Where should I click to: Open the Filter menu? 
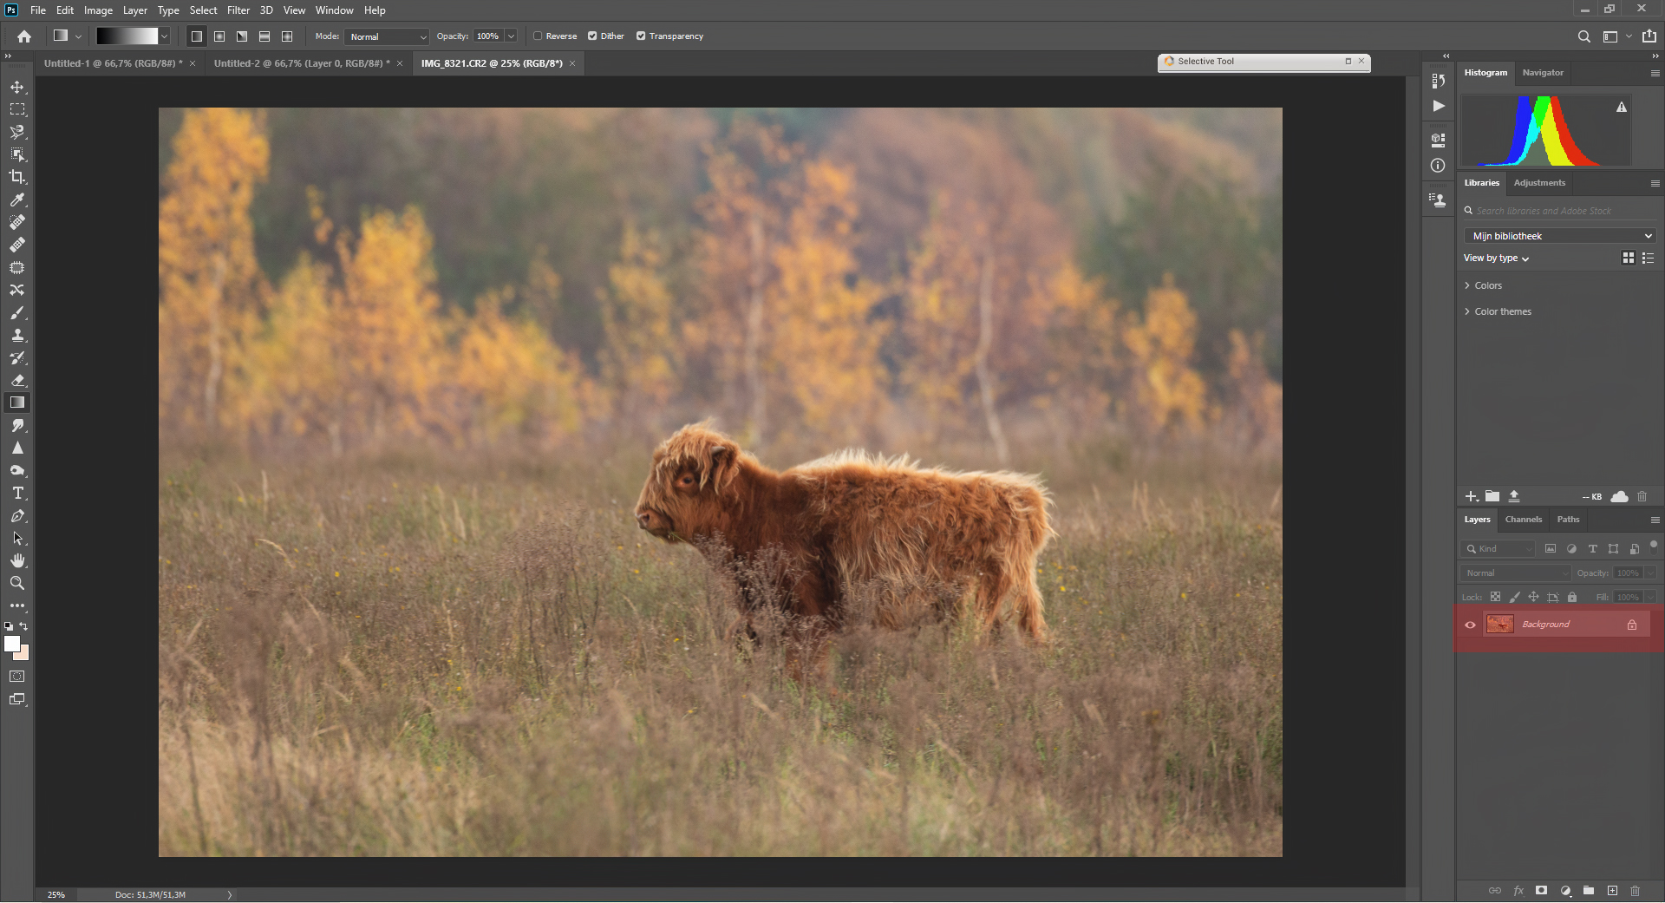pos(238,10)
